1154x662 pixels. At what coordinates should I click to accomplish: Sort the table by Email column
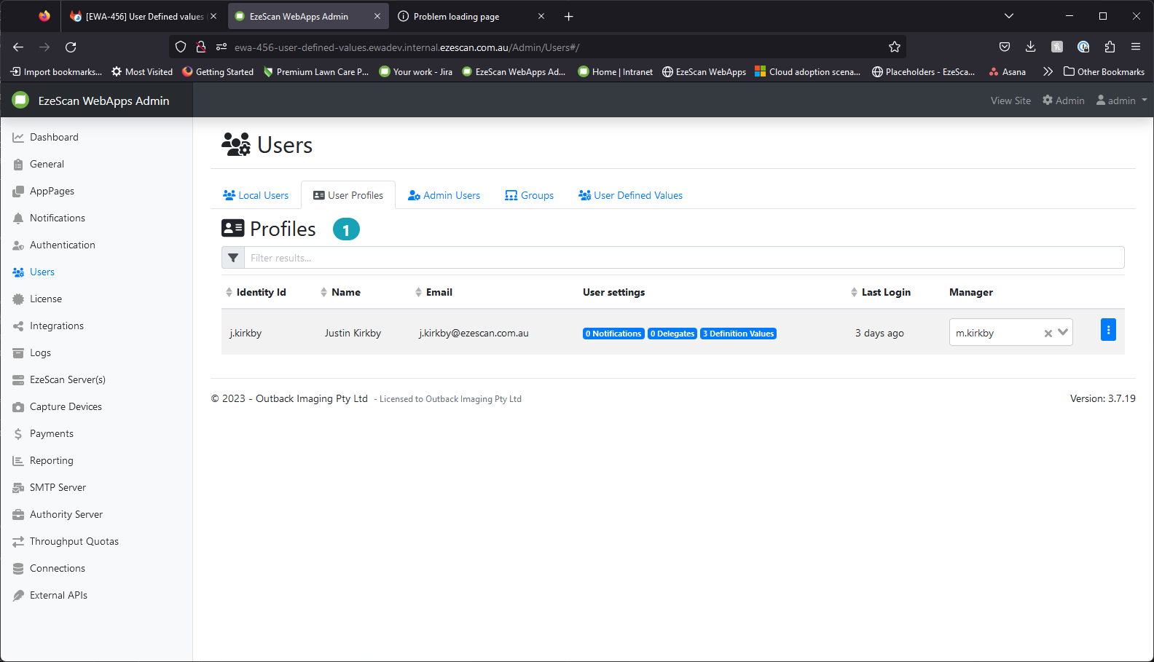click(x=434, y=292)
